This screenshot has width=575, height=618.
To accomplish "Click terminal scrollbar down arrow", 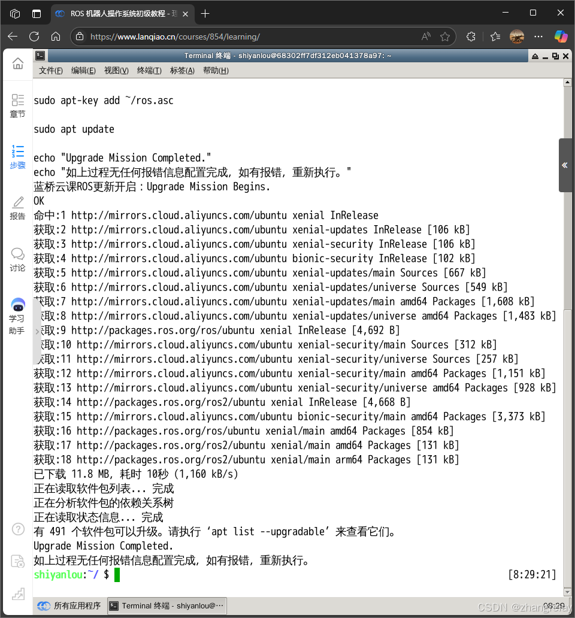I will [x=567, y=592].
